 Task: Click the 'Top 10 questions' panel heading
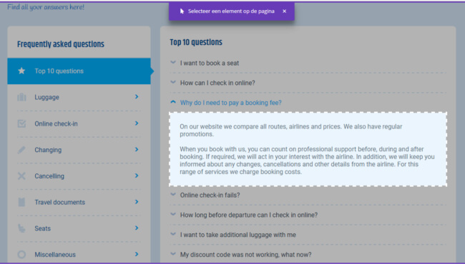coord(196,42)
